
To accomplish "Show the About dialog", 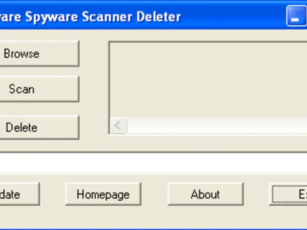I will pyautogui.click(x=206, y=194).
